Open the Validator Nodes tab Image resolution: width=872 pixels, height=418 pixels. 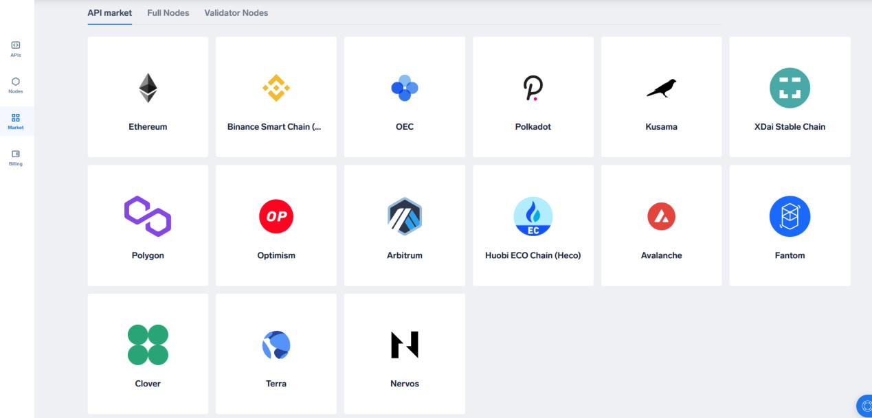tap(236, 13)
